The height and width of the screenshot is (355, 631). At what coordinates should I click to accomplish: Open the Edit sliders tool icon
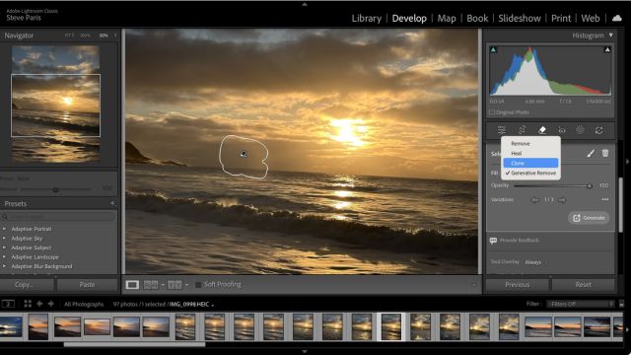[x=502, y=130]
